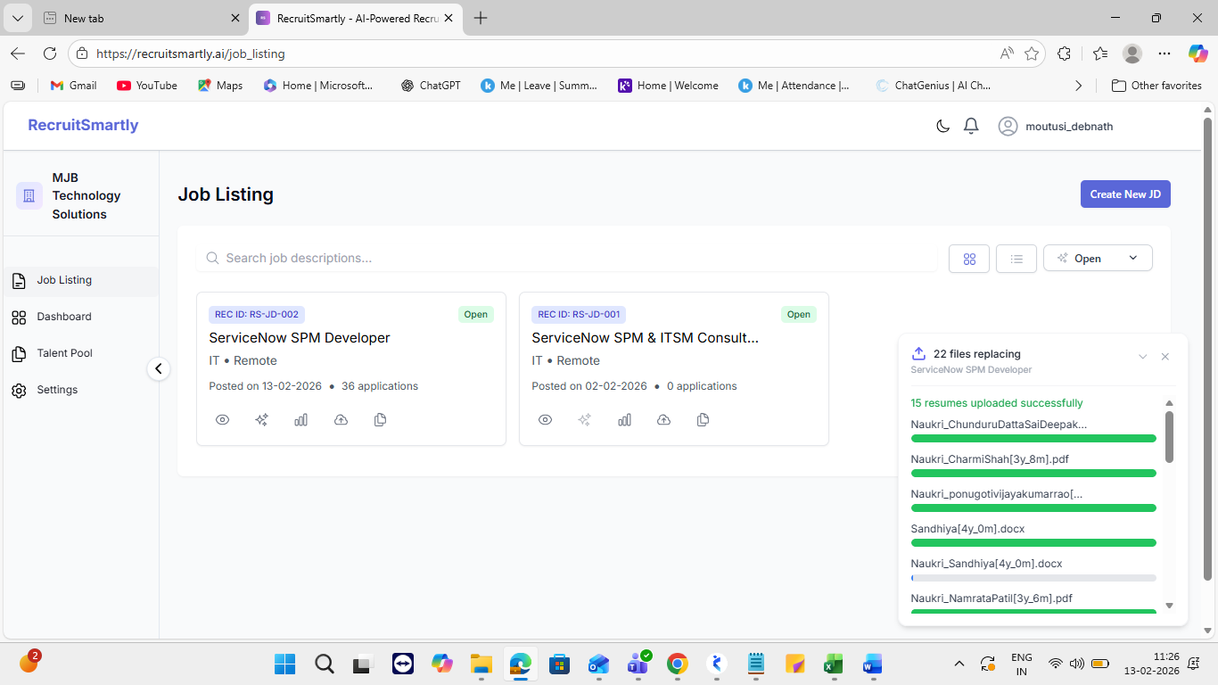Collapse the upload progress panel chevron

[1142, 357]
